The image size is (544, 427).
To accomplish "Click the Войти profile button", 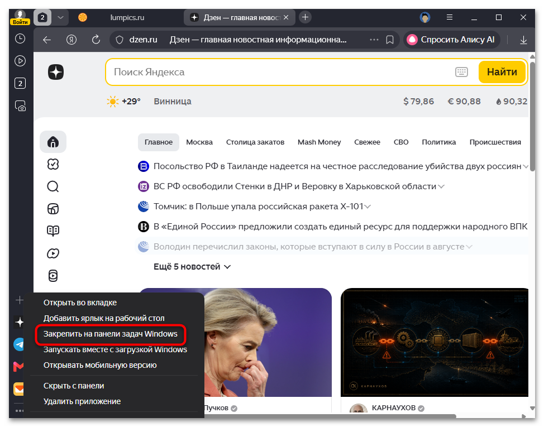I will click(x=20, y=18).
